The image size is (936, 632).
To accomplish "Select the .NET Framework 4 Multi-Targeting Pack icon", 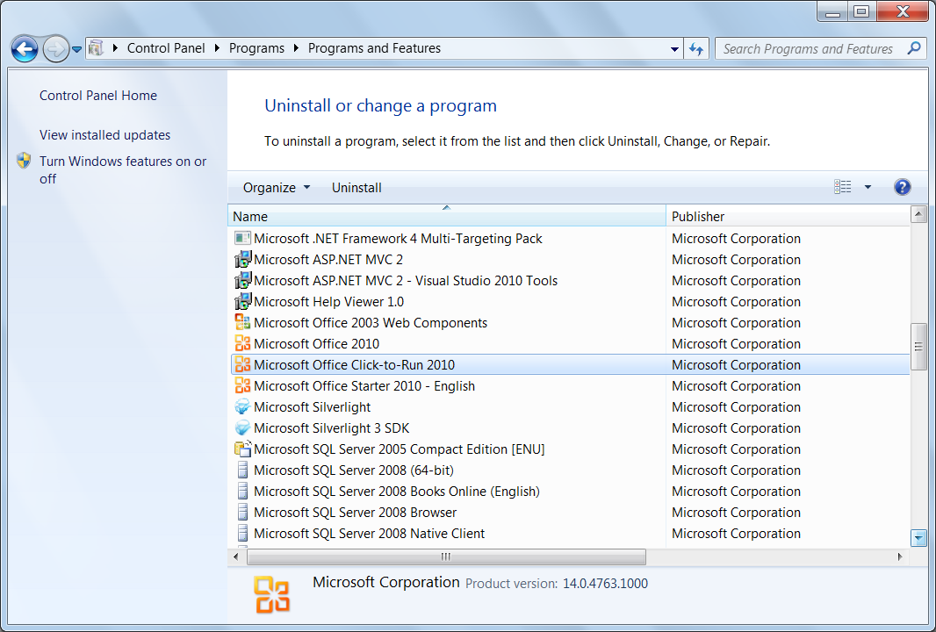I will click(242, 238).
